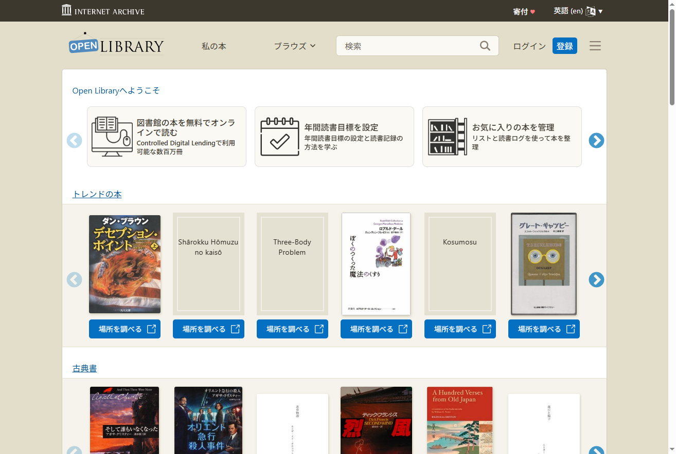Click the Internet Archive logo icon
Viewport: 676px width, 454px height.
click(66, 10)
